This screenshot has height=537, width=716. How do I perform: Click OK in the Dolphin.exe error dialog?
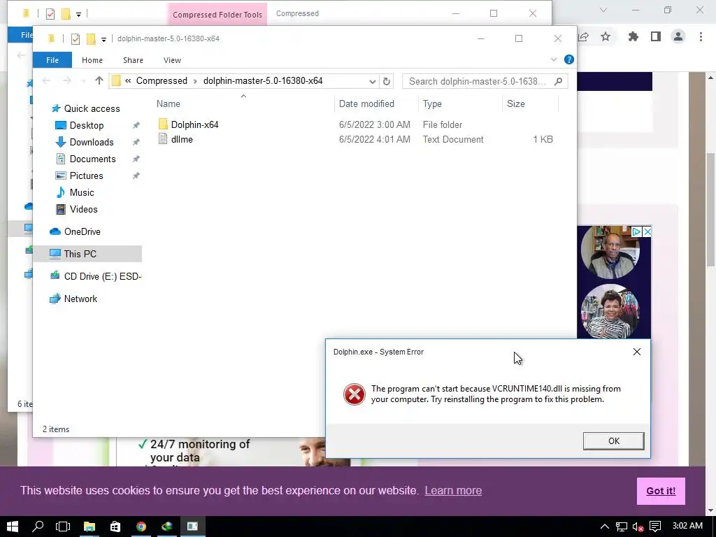pos(613,441)
